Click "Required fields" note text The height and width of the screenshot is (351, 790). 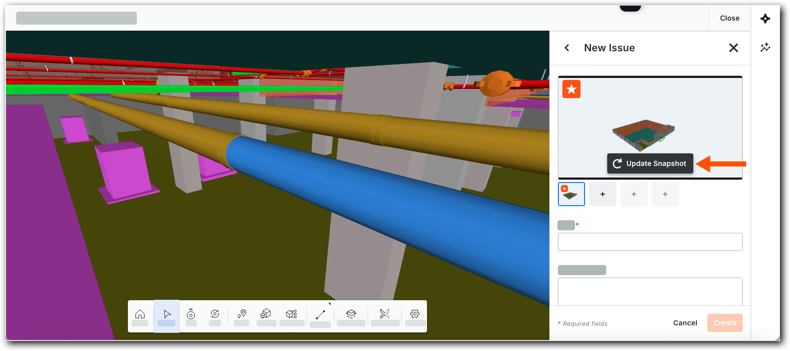point(585,324)
